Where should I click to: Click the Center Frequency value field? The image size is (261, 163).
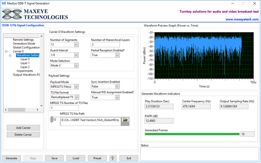click(x=196, y=107)
